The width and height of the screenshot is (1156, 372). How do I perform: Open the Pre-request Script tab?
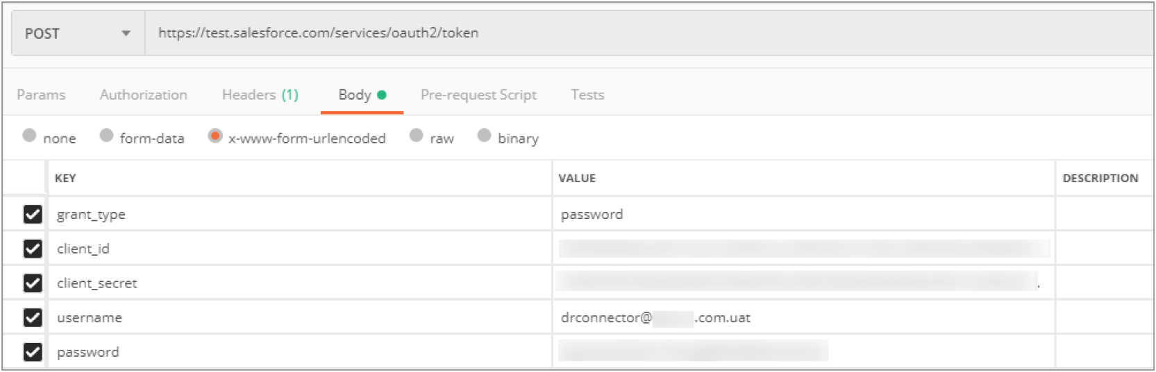(x=478, y=95)
